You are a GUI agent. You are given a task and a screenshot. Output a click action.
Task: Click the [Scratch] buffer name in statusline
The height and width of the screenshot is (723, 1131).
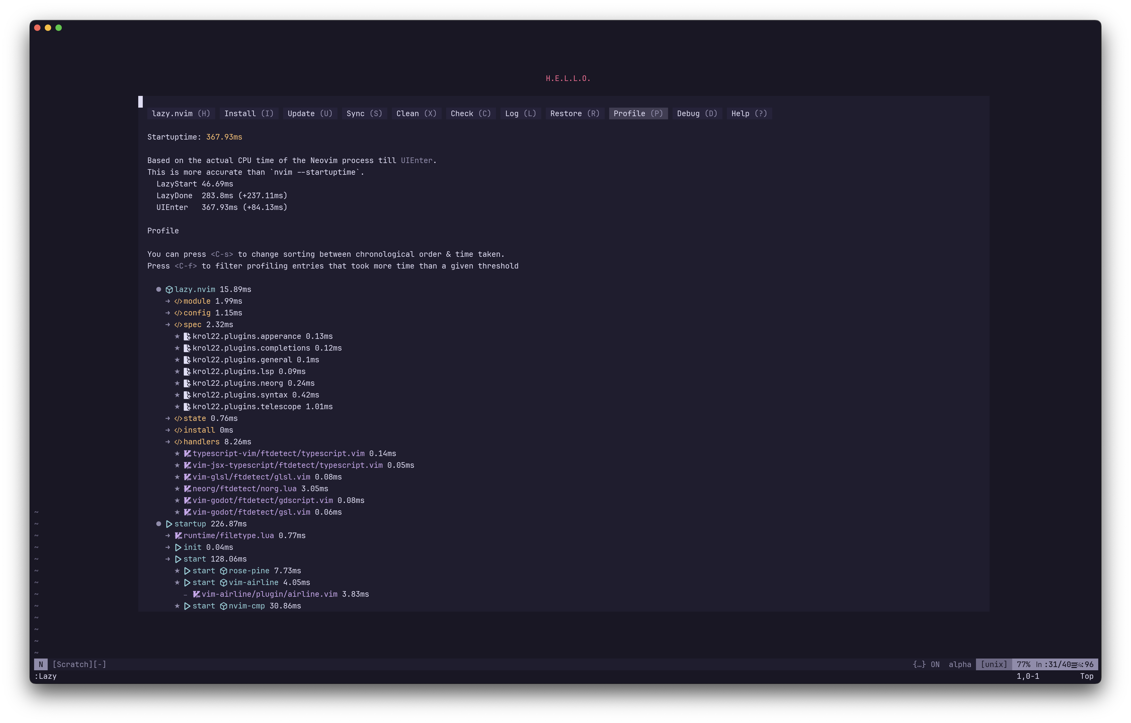pyautogui.click(x=72, y=664)
